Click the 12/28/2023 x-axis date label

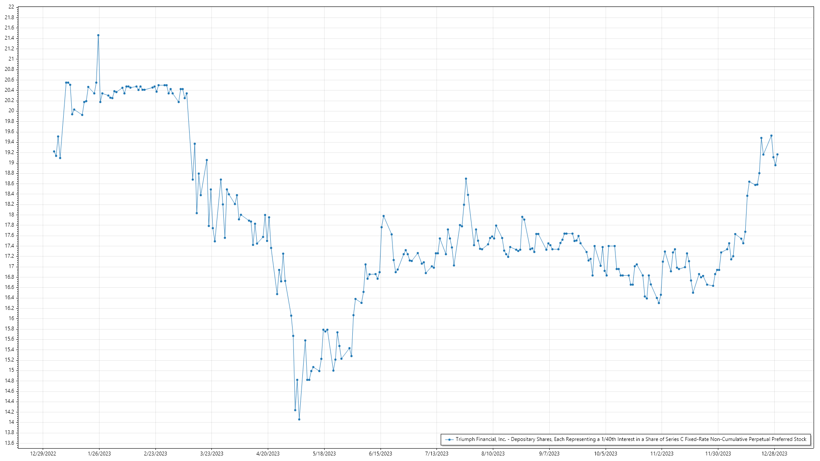(x=775, y=453)
